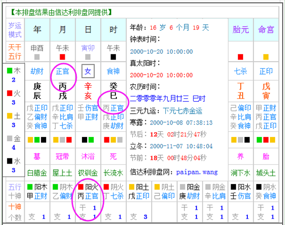Click the 养 stage label
The height and width of the screenshot is (225, 285).
pyautogui.click(x=241, y=157)
